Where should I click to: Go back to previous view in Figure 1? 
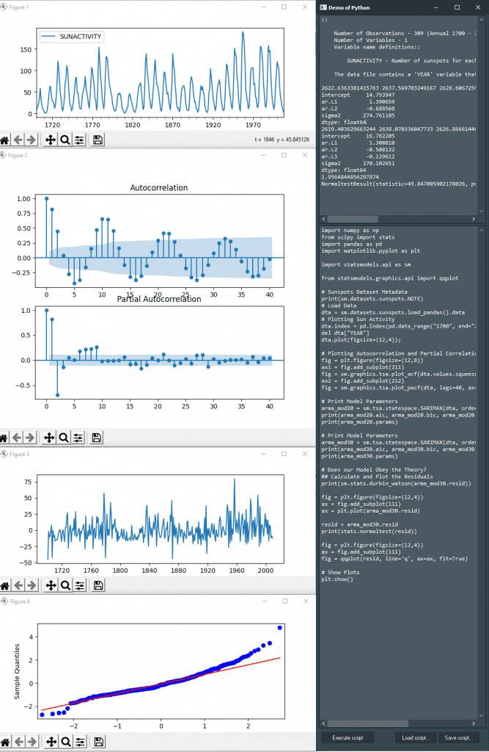point(18,140)
